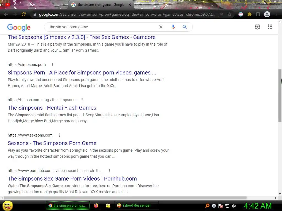The width and height of the screenshot is (282, 211).
Task: Click the scroll-up arrow of page
Action: pos(280,22)
